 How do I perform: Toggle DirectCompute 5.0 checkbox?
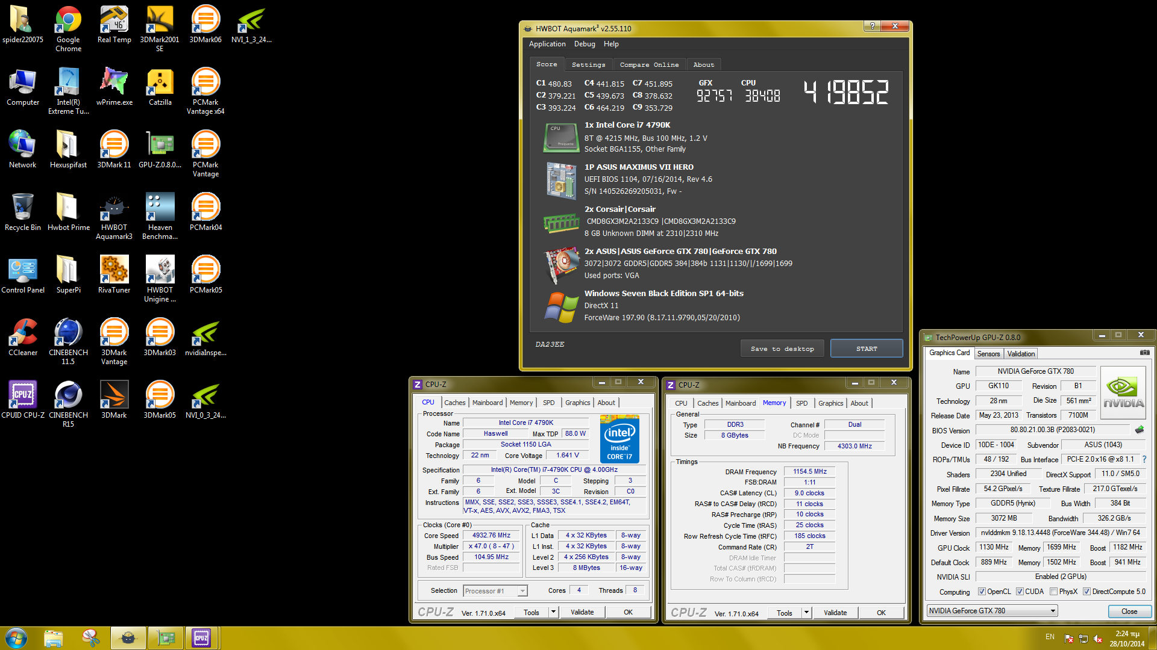(x=1086, y=592)
